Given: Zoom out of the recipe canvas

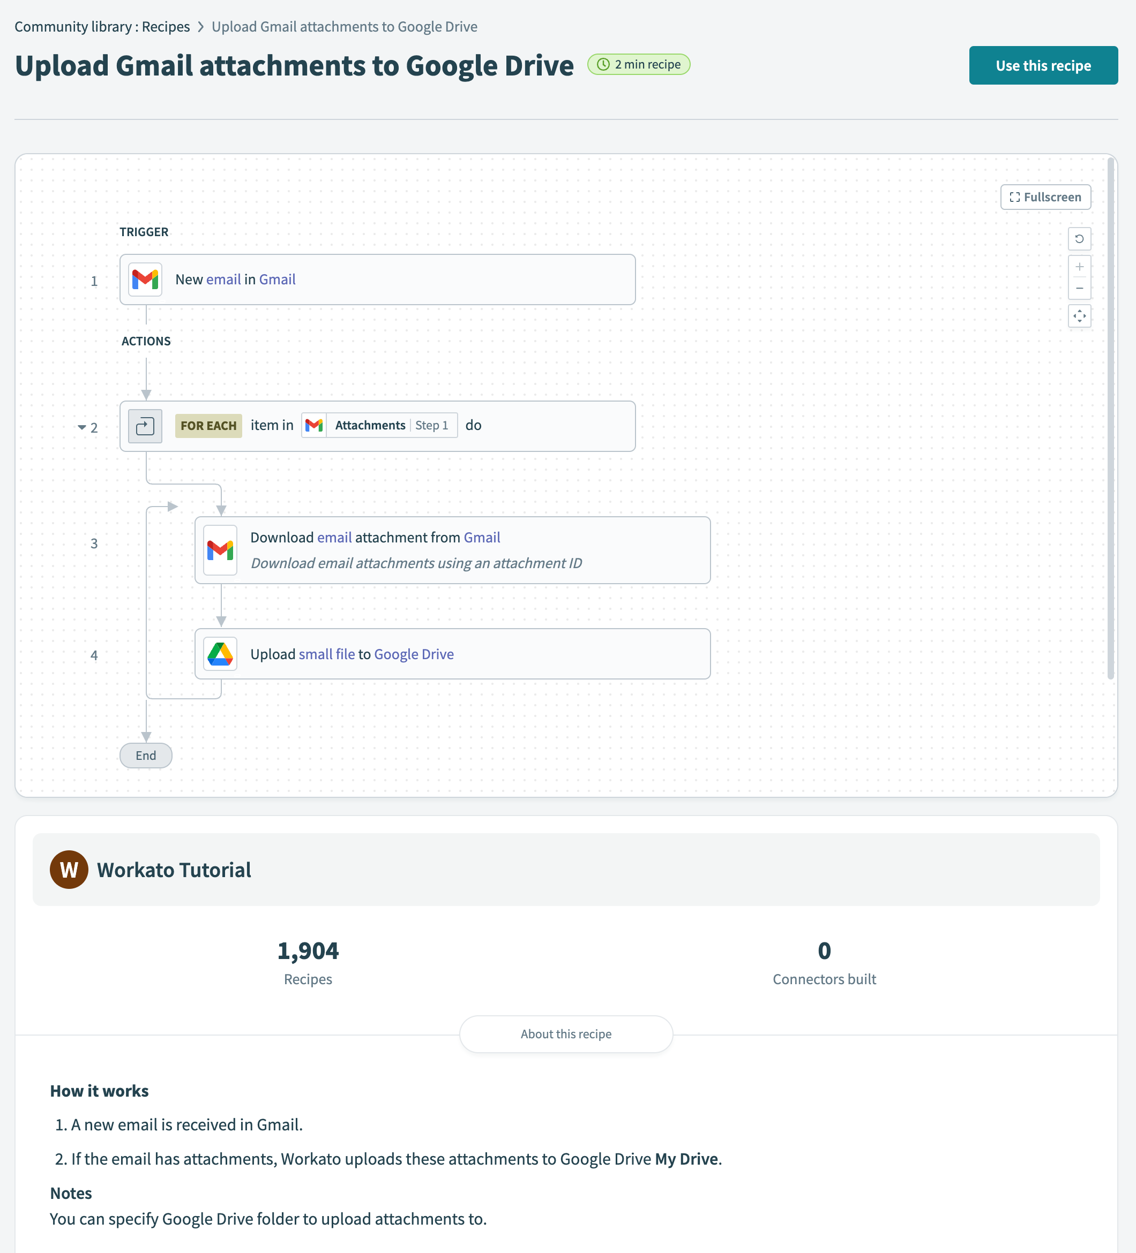Looking at the screenshot, I should tap(1079, 289).
